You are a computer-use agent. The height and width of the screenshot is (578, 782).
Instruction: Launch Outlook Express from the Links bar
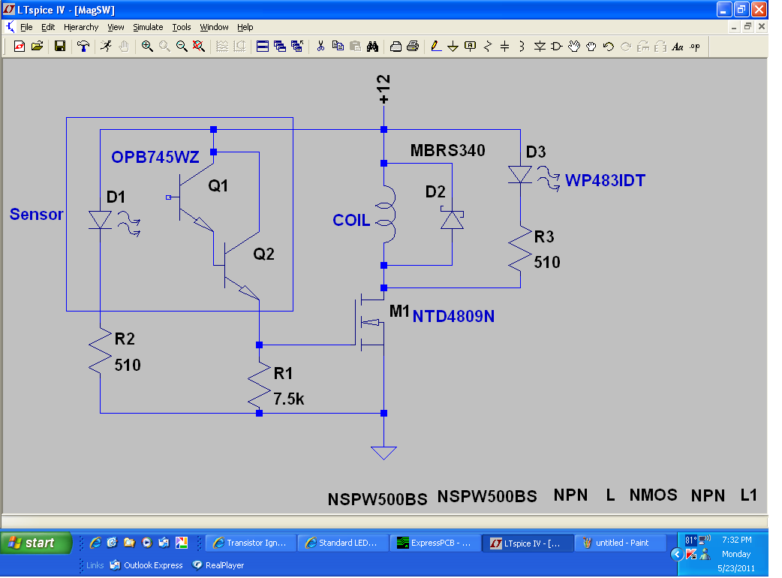(146, 565)
